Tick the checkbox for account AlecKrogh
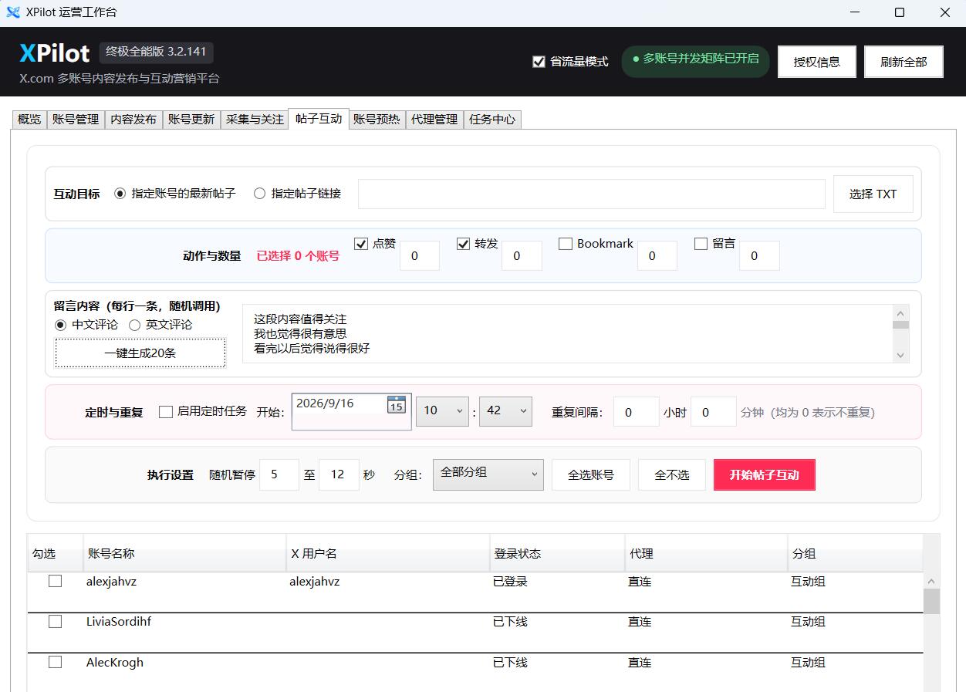The width and height of the screenshot is (966, 692). (x=55, y=661)
